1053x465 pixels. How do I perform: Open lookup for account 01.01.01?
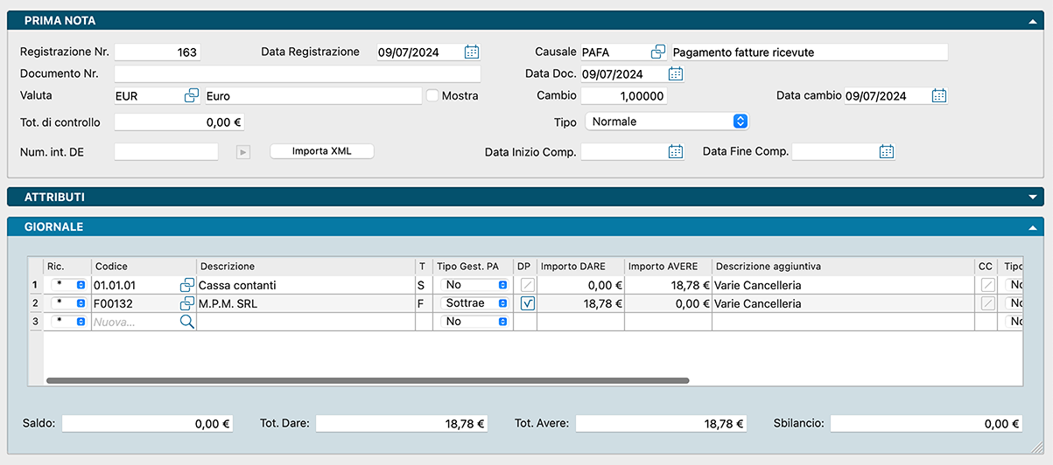coord(187,285)
